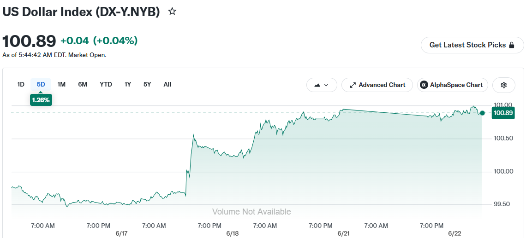Switch chart to 5Y range

click(147, 84)
